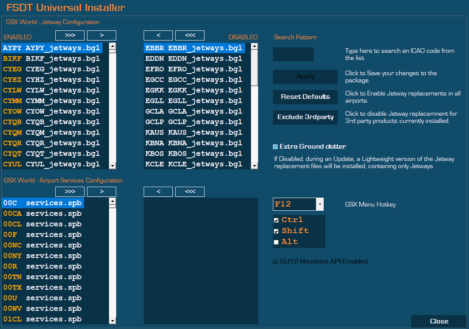Close the installer with the Close button
Screen dimensions: 469x329
click(439, 321)
